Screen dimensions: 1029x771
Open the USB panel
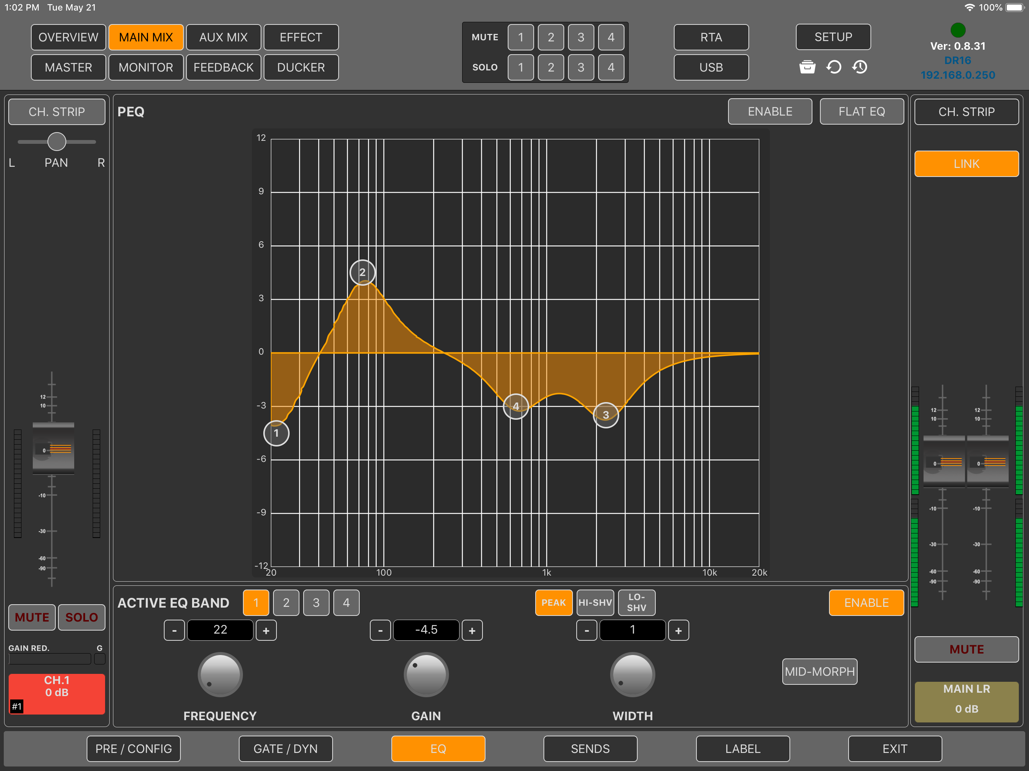(711, 67)
